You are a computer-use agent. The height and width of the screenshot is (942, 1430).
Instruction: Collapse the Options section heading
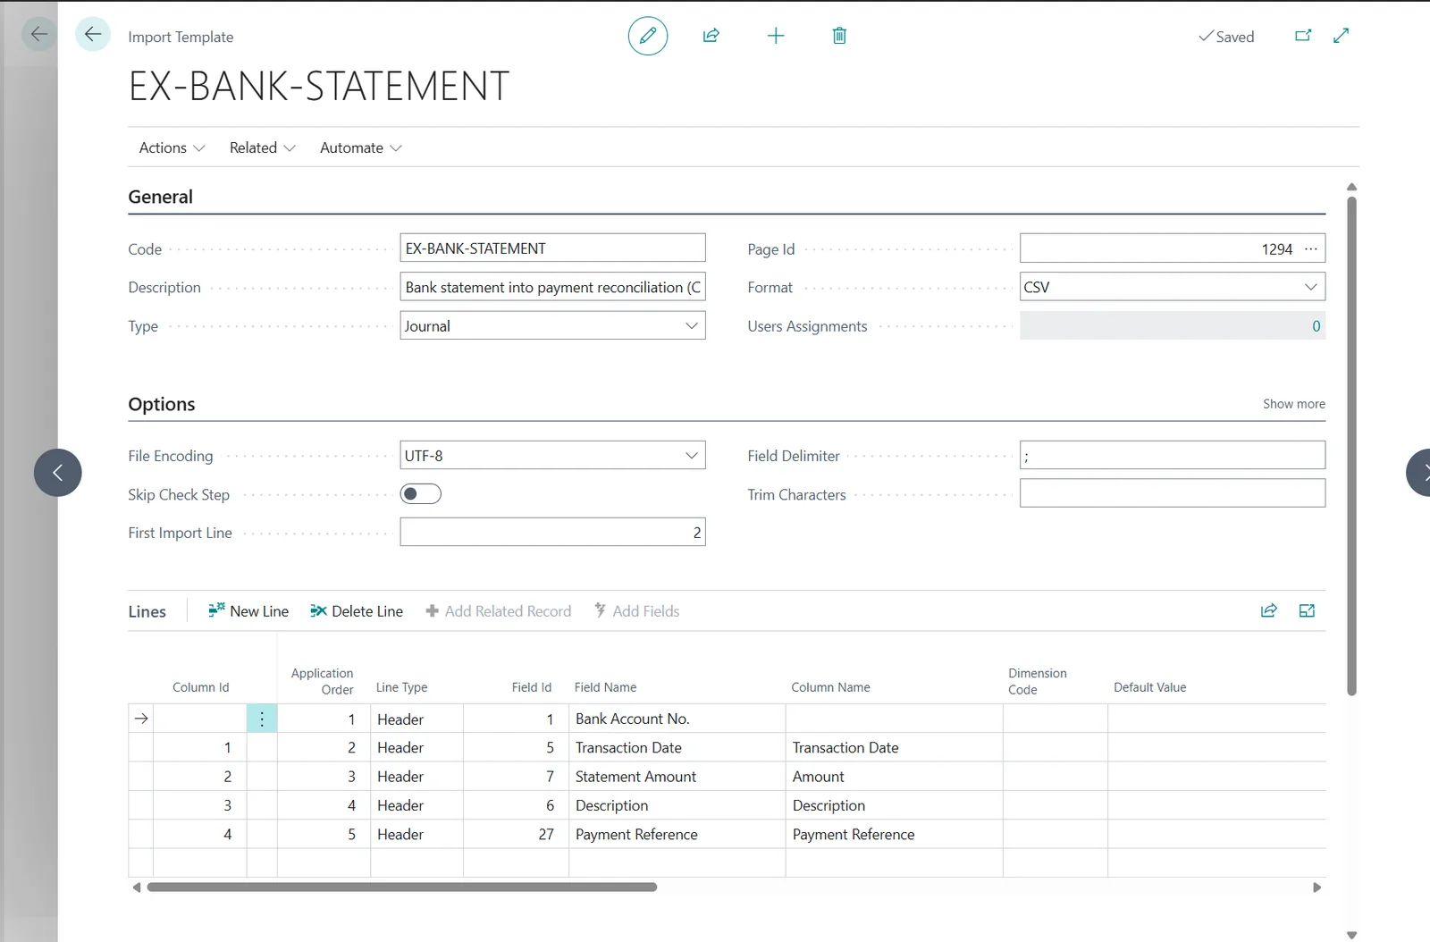tap(162, 404)
